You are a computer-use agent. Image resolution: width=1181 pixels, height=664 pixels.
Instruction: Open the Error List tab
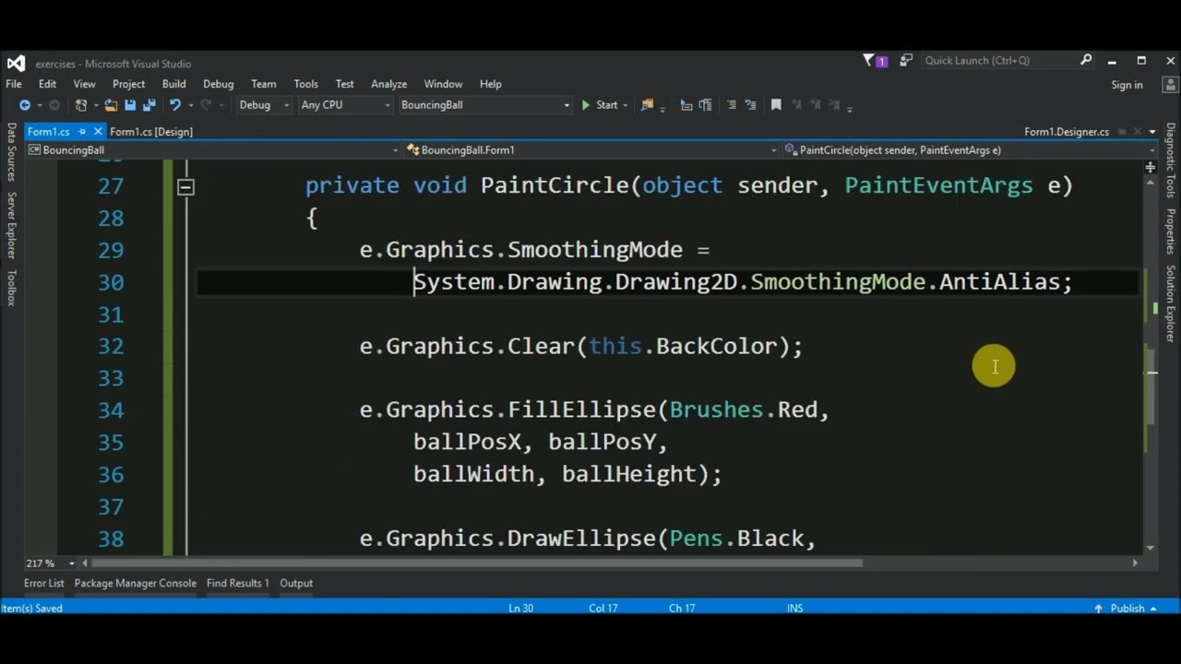pos(43,583)
